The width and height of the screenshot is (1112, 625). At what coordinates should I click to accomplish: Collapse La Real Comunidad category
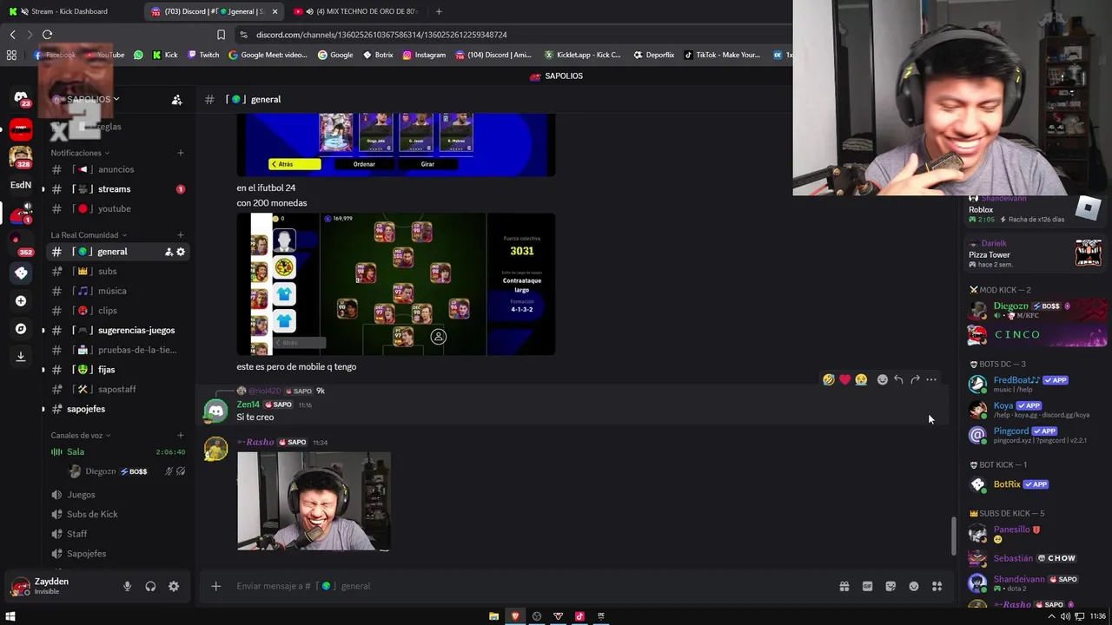pyautogui.click(x=88, y=235)
